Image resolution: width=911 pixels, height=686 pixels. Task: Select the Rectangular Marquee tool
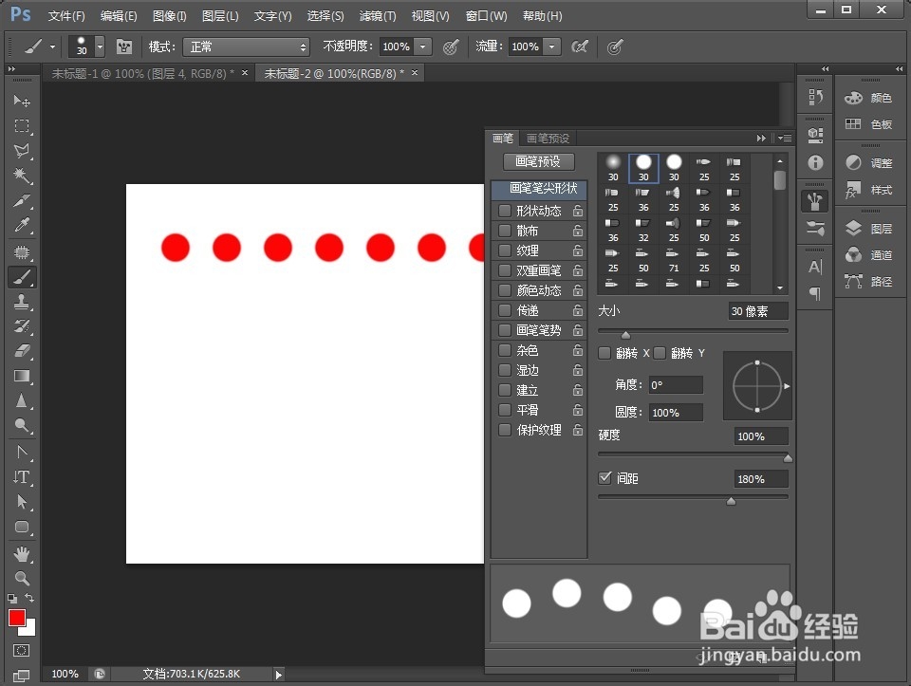point(22,126)
